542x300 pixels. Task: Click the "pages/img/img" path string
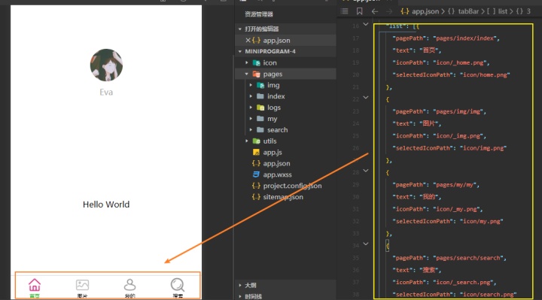click(x=458, y=111)
